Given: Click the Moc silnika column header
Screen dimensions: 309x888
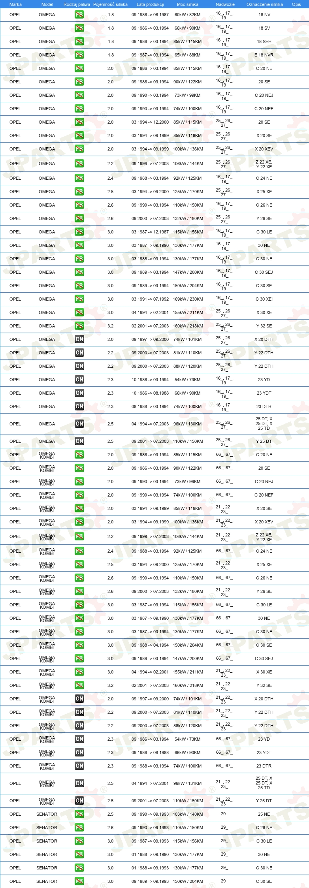Looking at the screenshot, I should (188, 4).
